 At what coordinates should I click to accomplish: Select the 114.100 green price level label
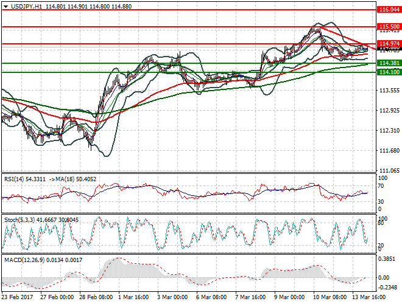389,72
